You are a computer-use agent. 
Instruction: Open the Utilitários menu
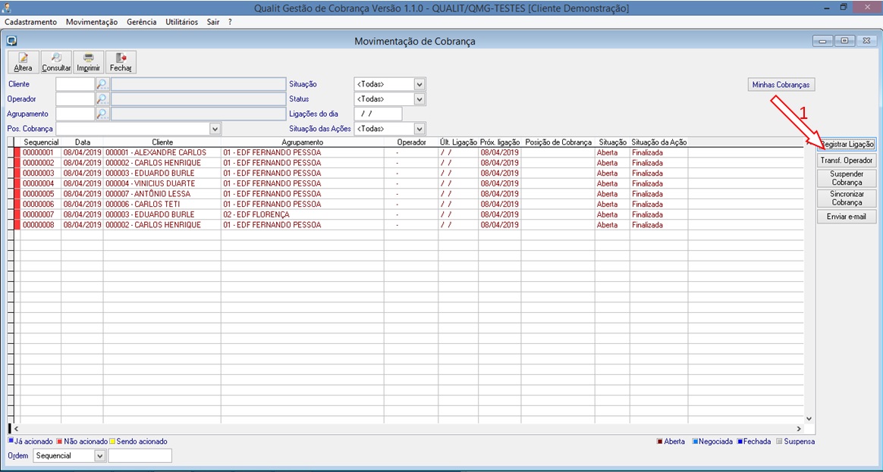182,22
